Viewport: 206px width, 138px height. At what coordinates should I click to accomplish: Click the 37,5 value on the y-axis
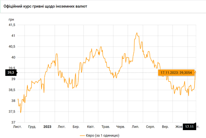[x=11, y=112]
